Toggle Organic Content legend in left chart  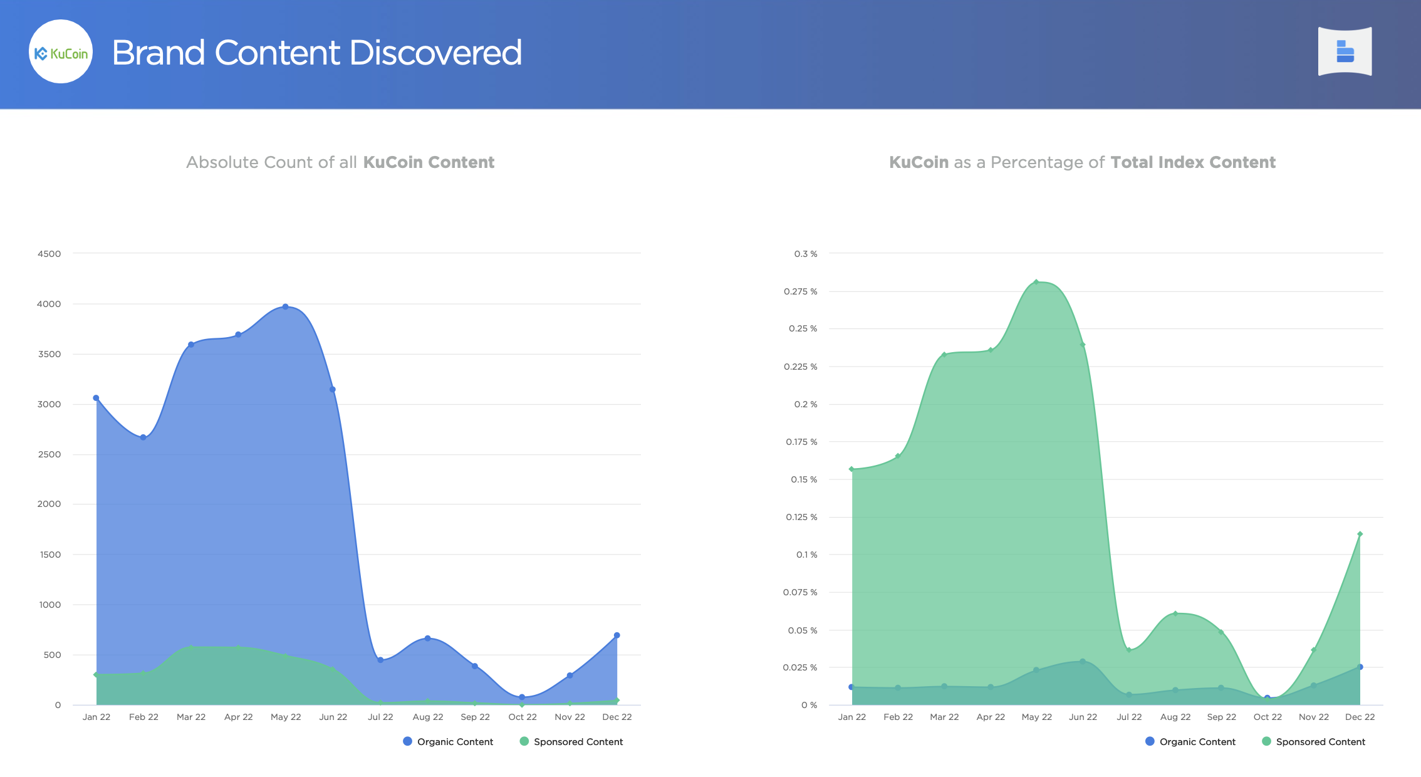(x=448, y=741)
